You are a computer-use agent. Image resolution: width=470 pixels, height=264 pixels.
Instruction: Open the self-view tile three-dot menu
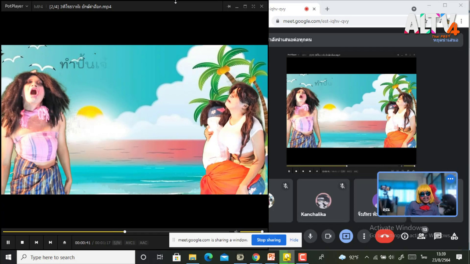tap(451, 179)
